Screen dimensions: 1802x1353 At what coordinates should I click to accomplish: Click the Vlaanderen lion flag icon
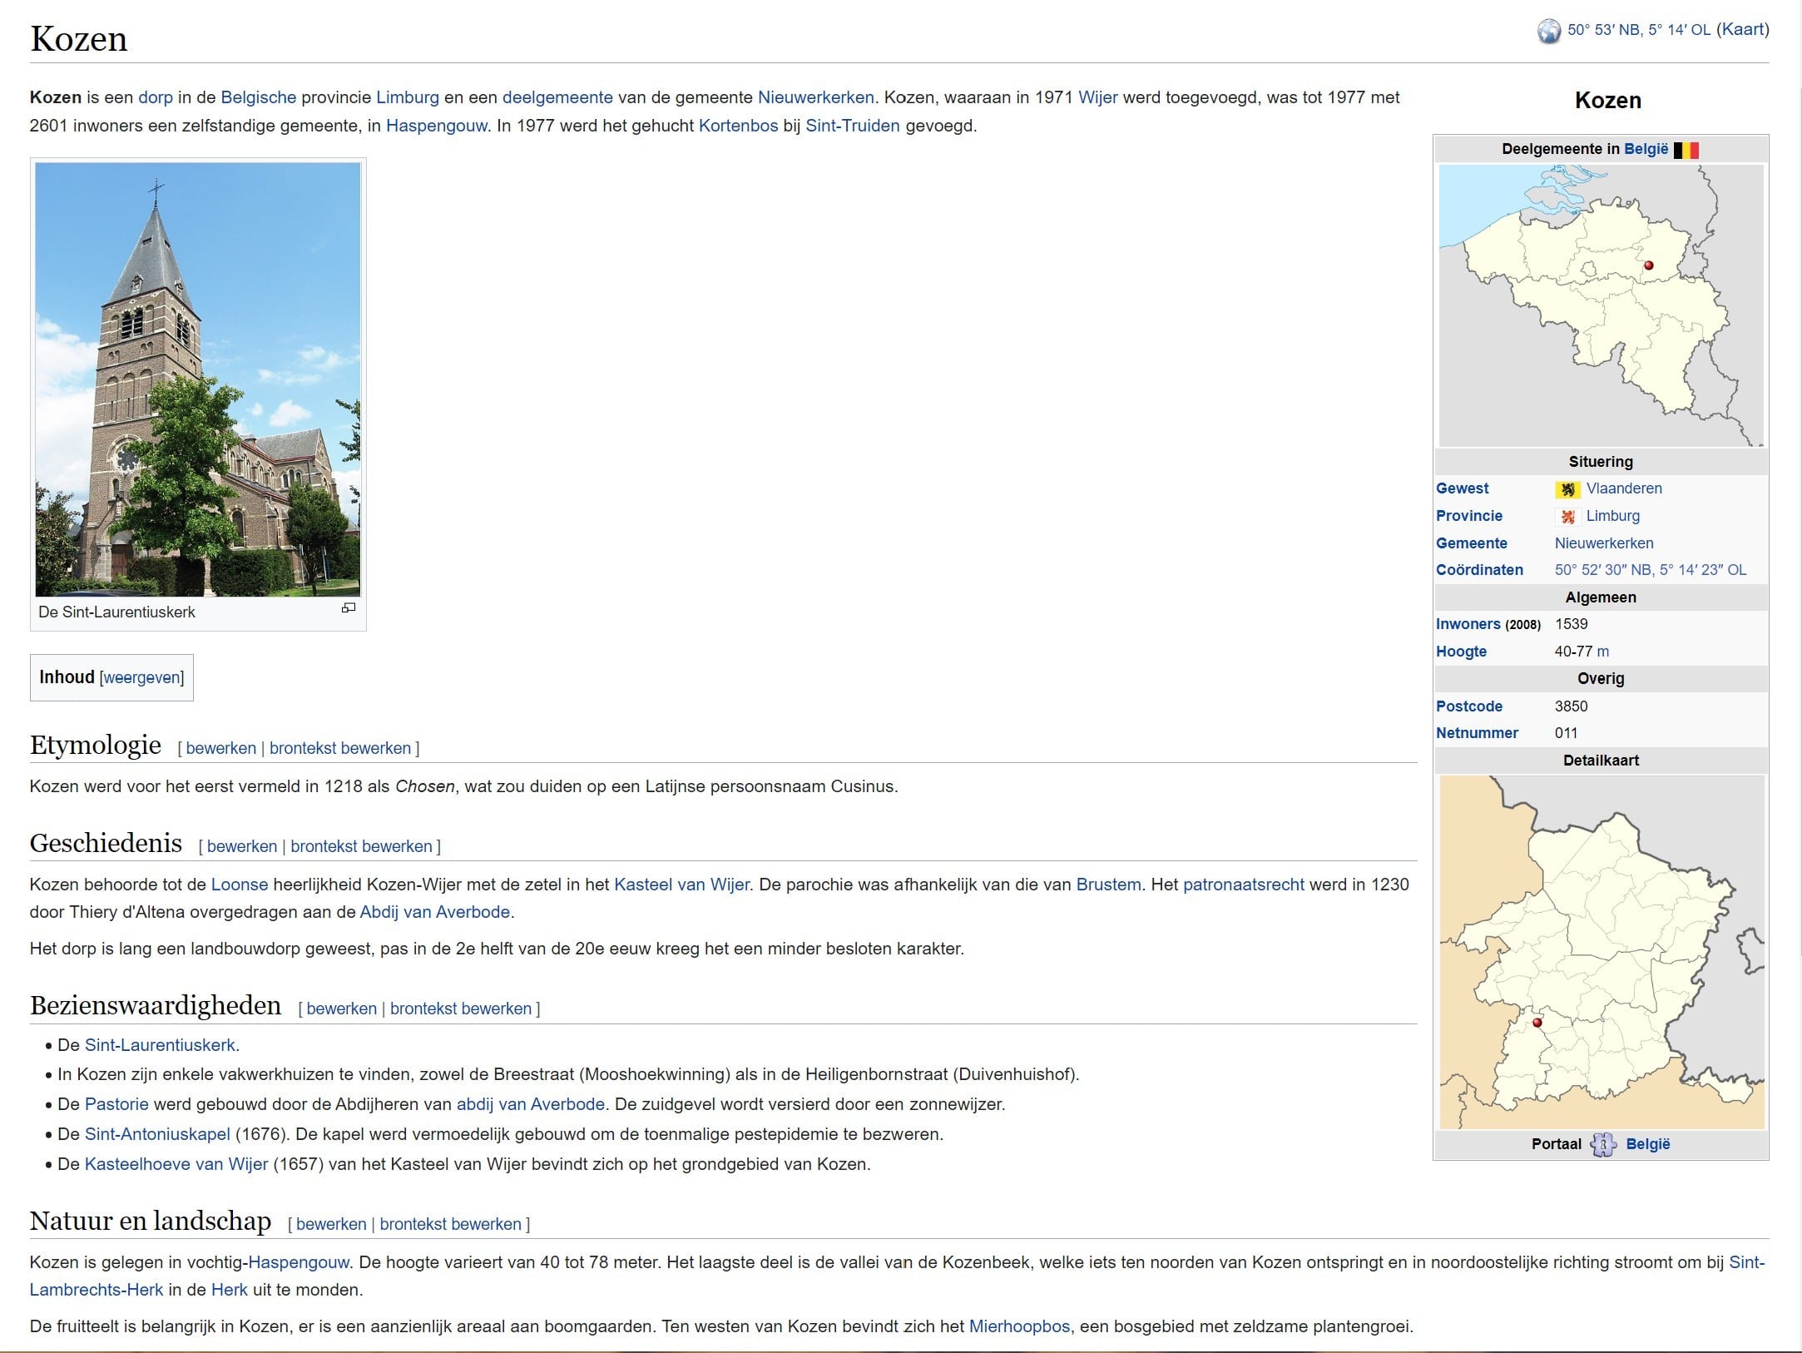tap(1567, 489)
